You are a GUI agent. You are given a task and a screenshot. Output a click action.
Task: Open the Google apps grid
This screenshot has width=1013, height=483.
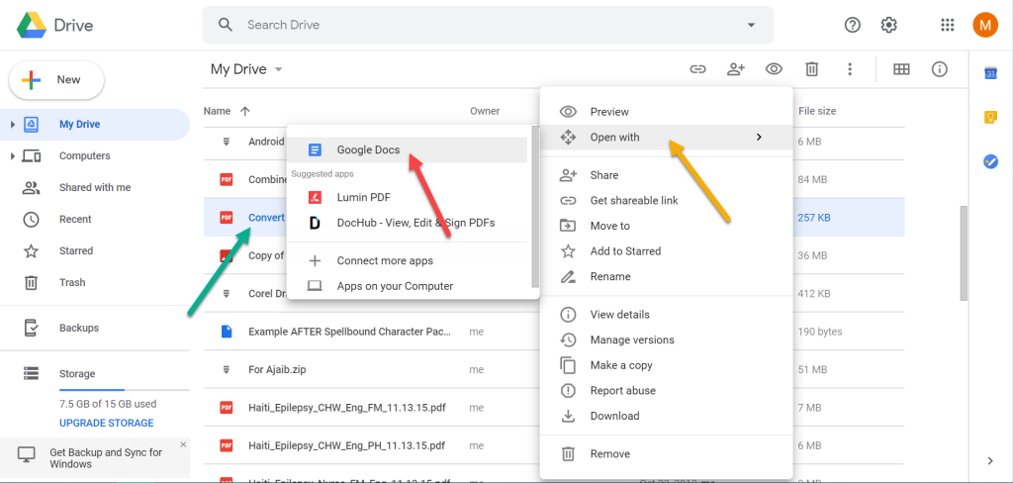[947, 25]
